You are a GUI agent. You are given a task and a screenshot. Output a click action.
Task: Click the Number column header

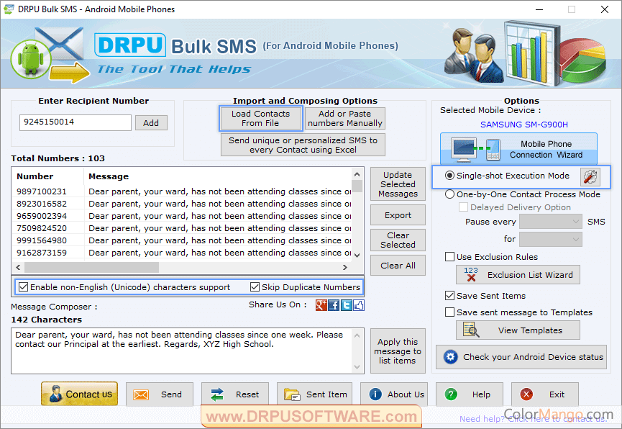(x=48, y=176)
